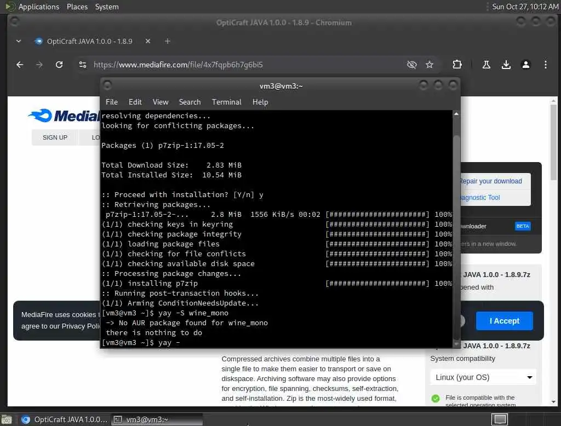This screenshot has width=561, height=426.
Task: Reload the MediaFire page
Action: 59,65
